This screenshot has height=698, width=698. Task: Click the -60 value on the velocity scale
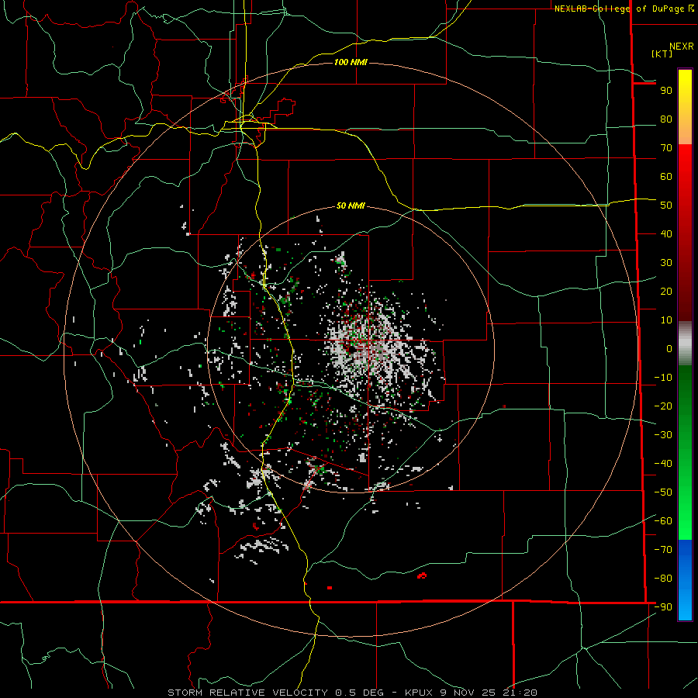(x=663, y=521)
